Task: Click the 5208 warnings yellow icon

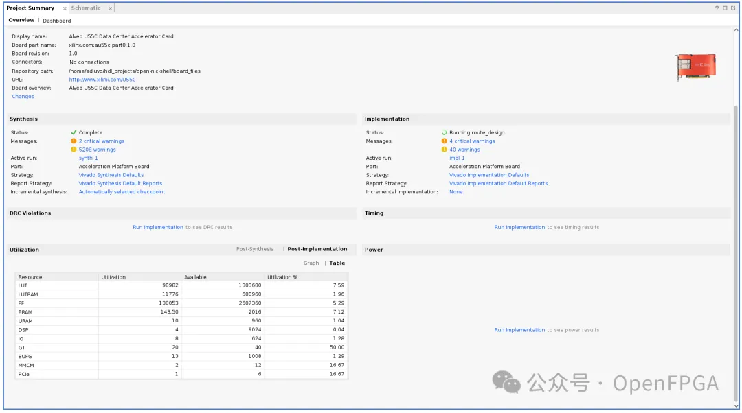Action: click(74, 150)
